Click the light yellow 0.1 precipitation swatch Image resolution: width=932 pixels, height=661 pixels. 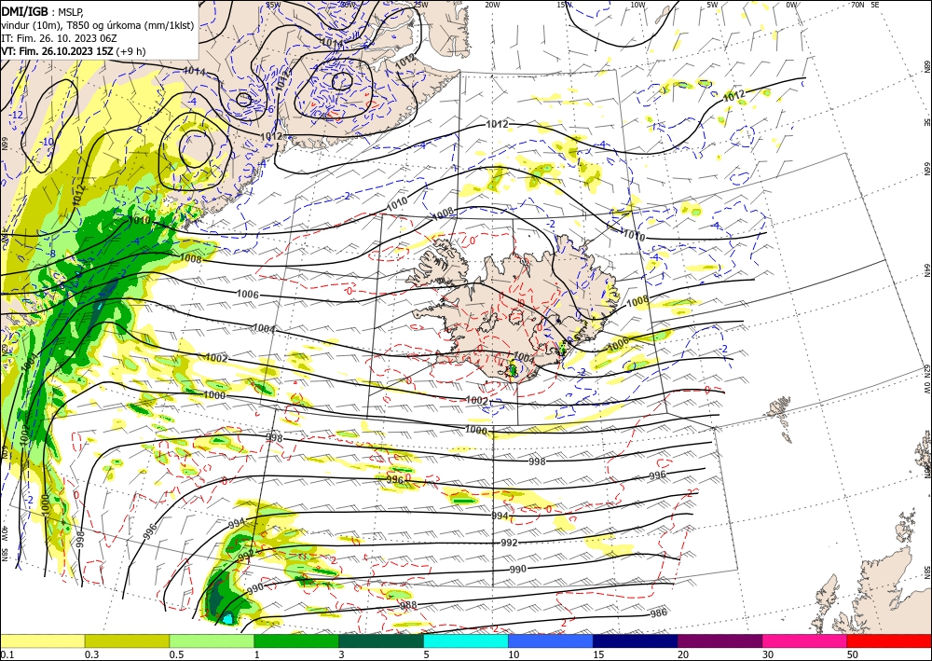[x=42, y=640]
